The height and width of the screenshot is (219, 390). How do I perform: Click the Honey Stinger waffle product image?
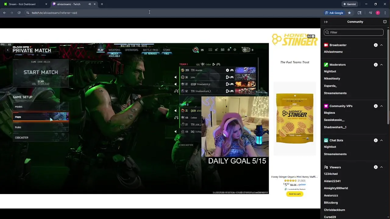[295, 118]
